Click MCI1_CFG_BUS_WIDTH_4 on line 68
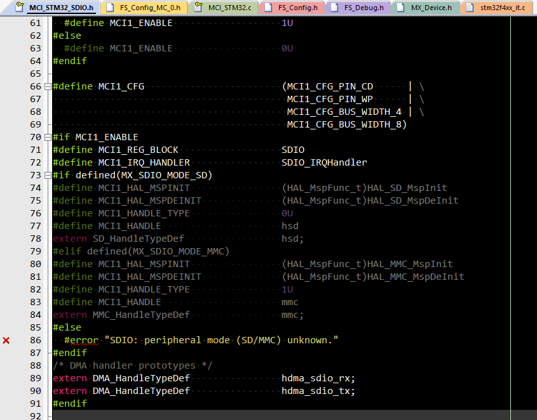This screenshot has height=420, width=537. point(344,112)
